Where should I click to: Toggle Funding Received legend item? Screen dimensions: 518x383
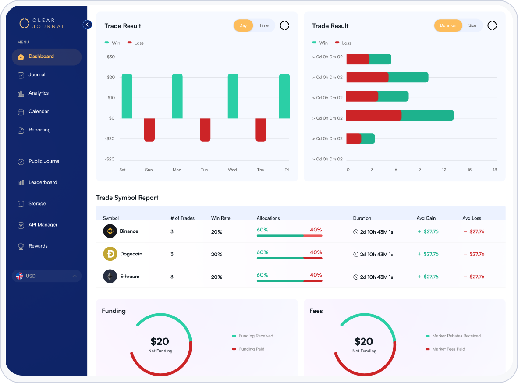tap(253, 336)
